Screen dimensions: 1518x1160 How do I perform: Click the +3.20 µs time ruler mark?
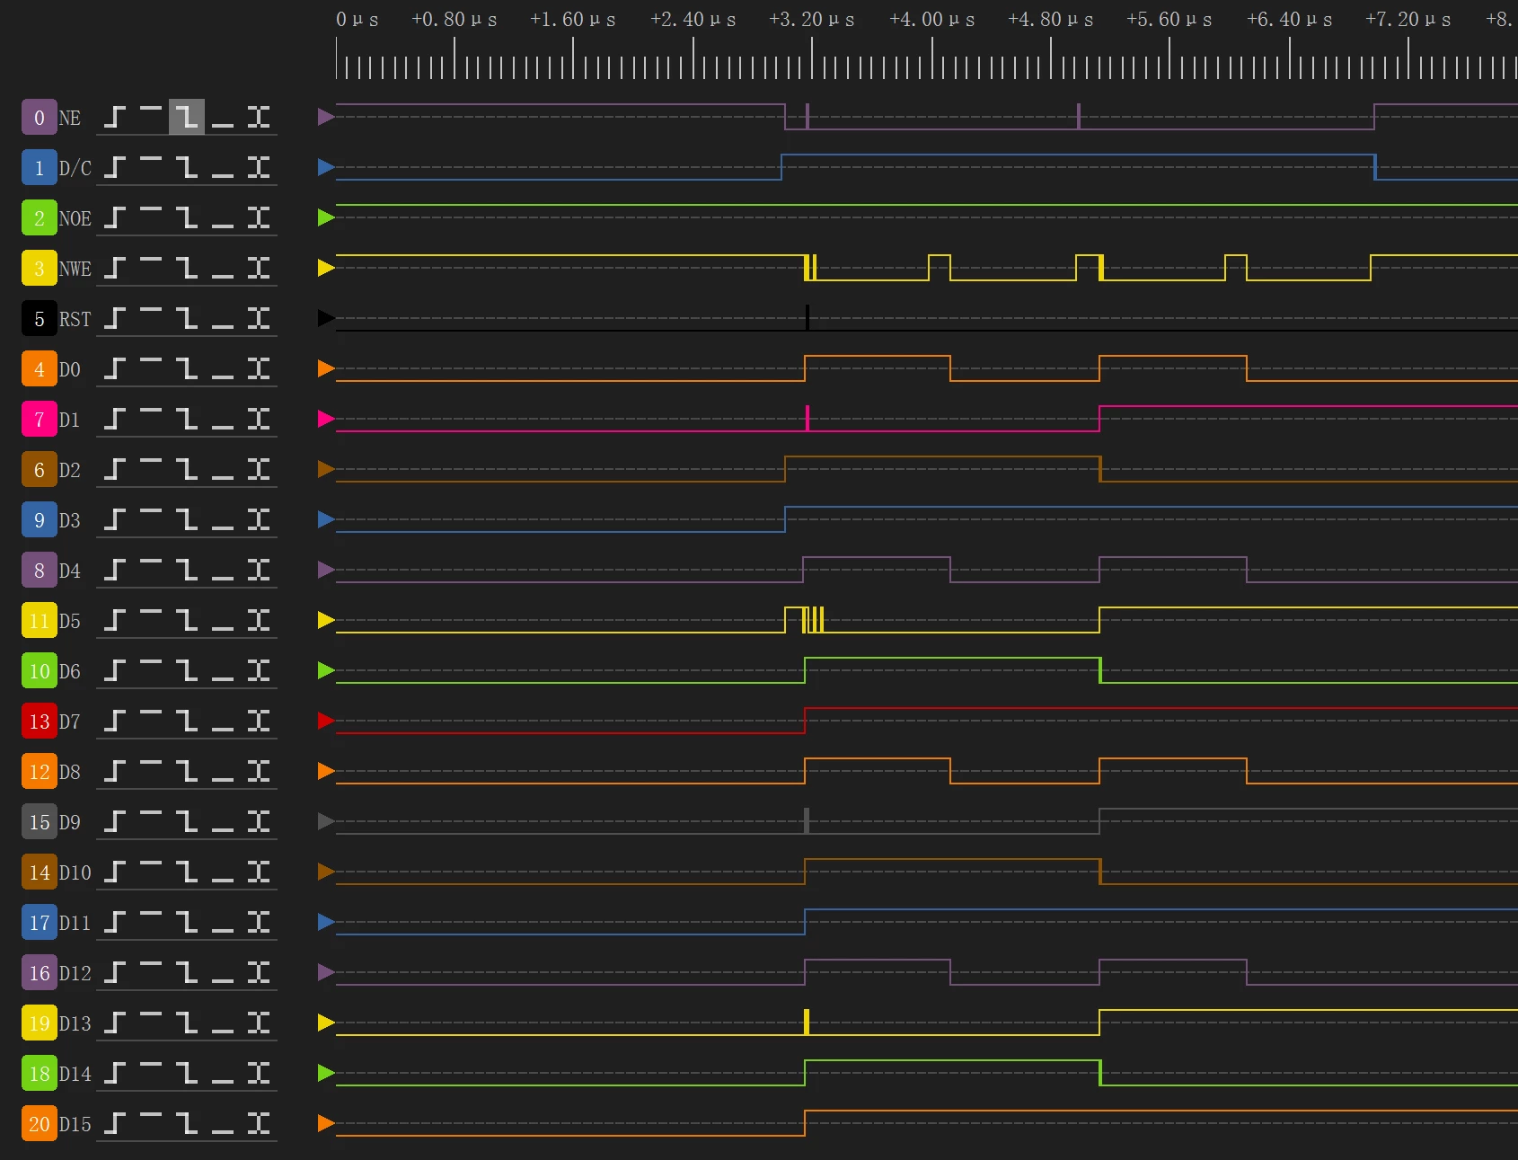click(812, 20)
